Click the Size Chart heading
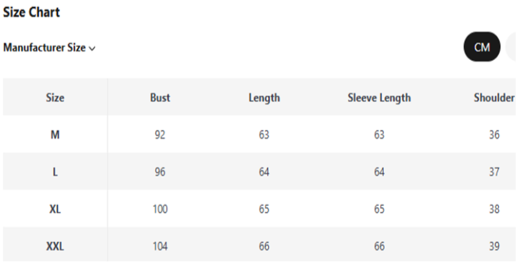The image size is (517, 280). click(31, 12)
